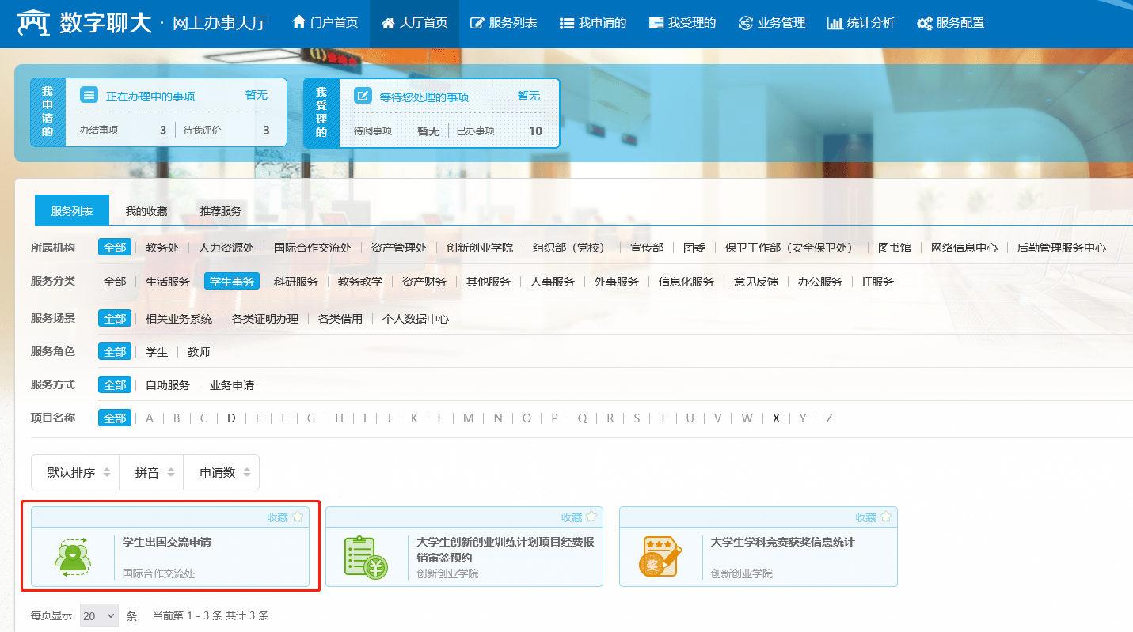Click the 等待您处理的事项 edit icon
The image size is (1133, 632).
[x=363, y=96]
